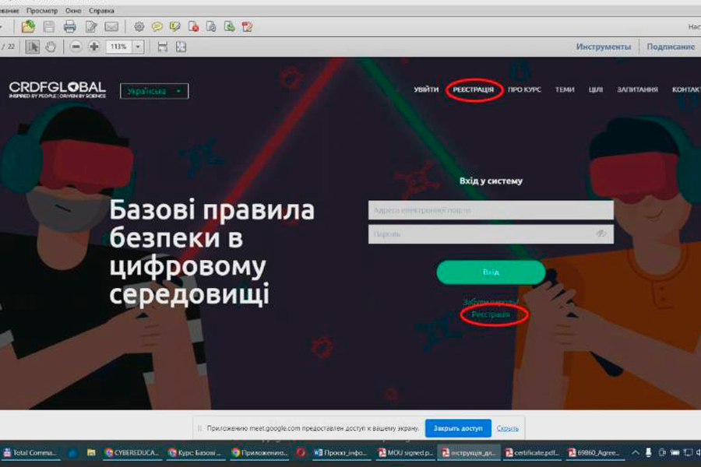Expand the Українська language dropdown
The image size is (701, 467).
tap(154, 91)
